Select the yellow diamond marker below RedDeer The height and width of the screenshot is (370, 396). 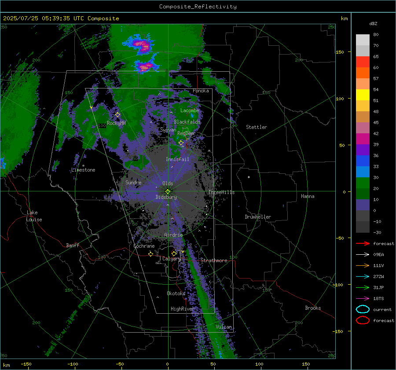point(181,143)
